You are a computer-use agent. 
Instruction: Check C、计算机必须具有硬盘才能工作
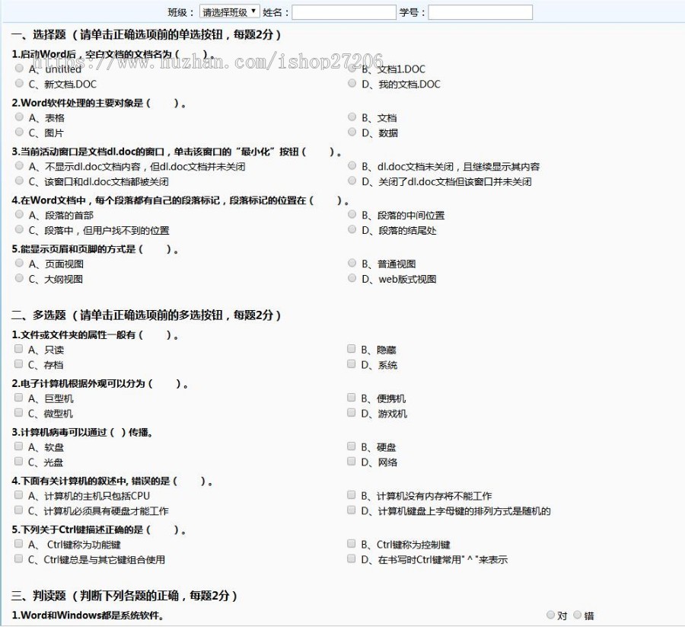(x=18, y=510)
